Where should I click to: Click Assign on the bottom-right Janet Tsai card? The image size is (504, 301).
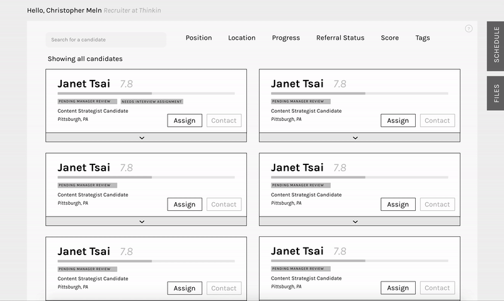tap(398, 288)
